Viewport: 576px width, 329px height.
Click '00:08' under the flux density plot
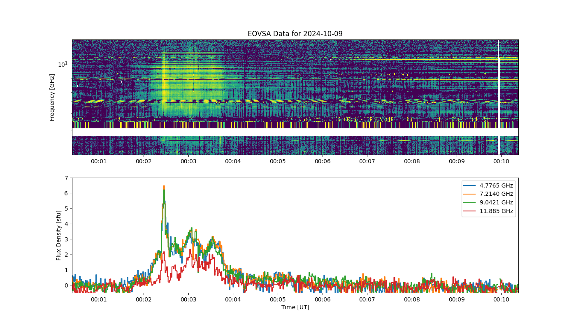tap(412, 299)
